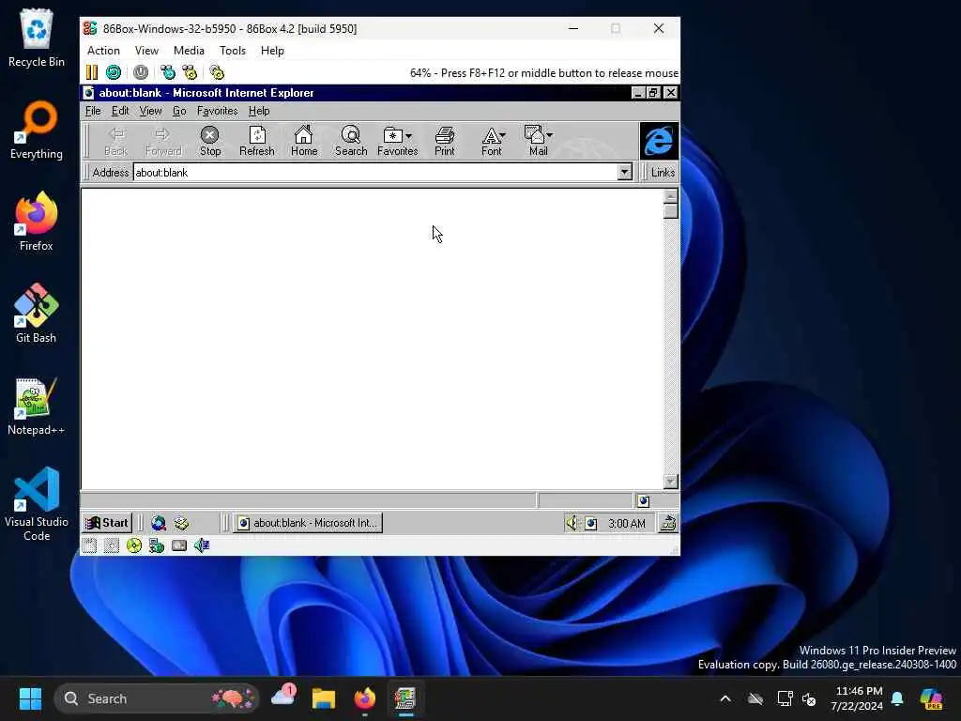Image resolution: width=961 pixels, height=721 pixels.
Task: Open the 86Box Media menu
Action: point(189,51)
